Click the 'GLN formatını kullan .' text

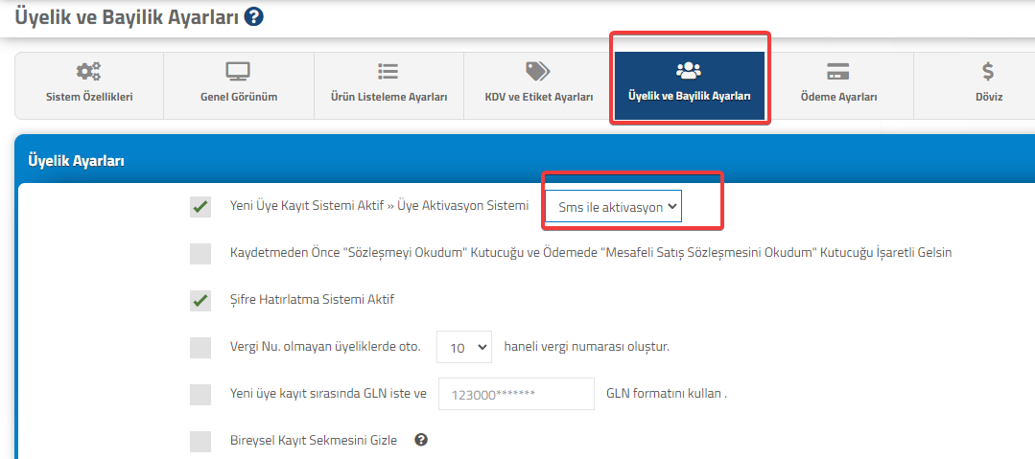[x=666, y=394]
